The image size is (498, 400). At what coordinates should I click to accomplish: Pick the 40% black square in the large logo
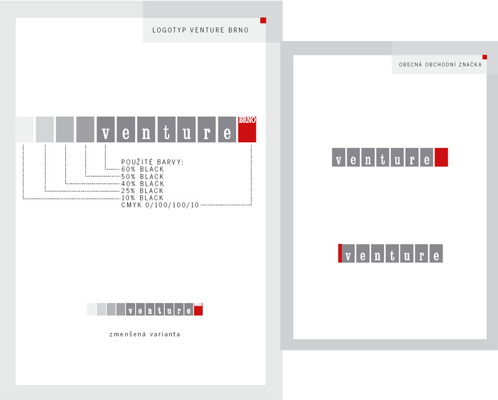coord(65,129)
